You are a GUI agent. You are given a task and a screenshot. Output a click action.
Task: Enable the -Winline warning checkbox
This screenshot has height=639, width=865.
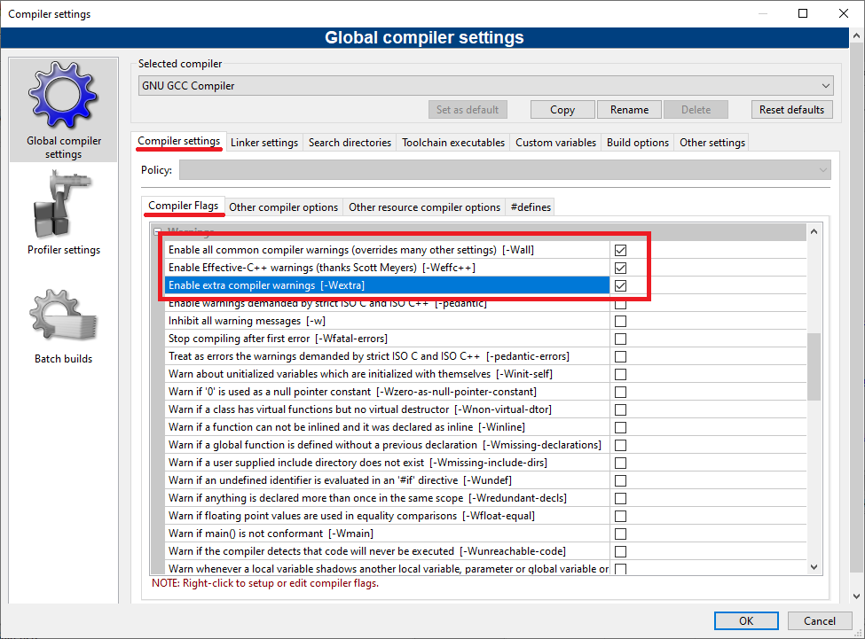click(x=620, y=427)
